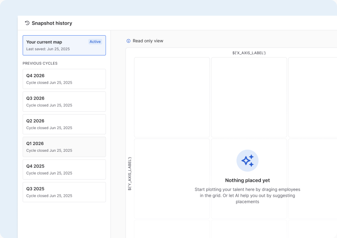Open the Q4 2025 cycle snapshot
This screenshot has height=238, width=337.
coord(64,170)
